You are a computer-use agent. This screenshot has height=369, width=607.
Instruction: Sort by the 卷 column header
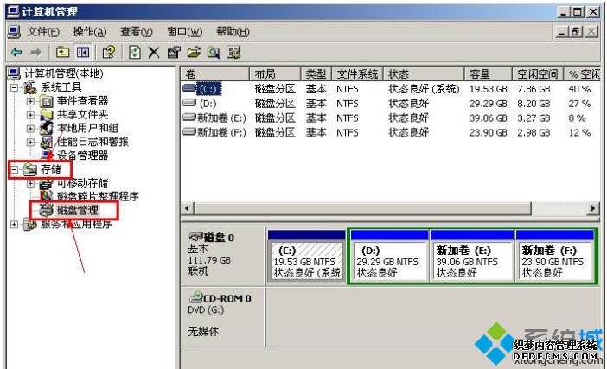pyautogui.click(x=214, y=73)
